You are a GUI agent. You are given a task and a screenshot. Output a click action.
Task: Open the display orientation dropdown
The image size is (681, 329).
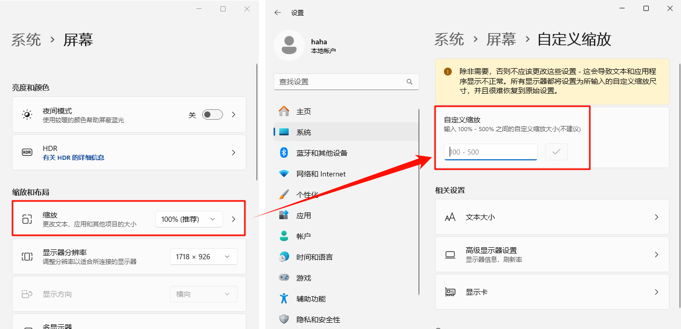pyautogui.click(x=203, y=294)
